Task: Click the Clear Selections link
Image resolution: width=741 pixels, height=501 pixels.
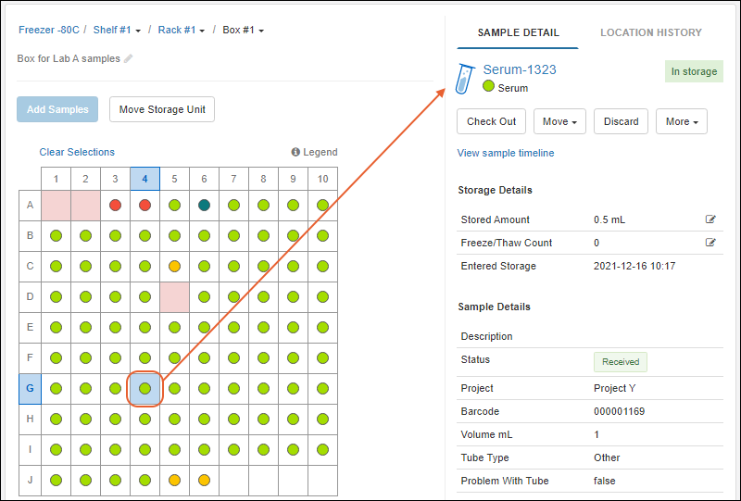Action: [x=77, y=152]
